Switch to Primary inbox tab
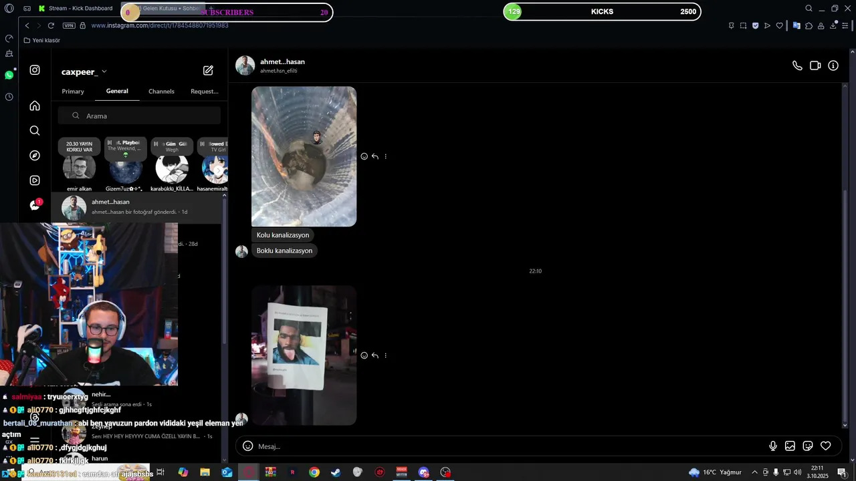Image resolution: width=856 pixels, height=481 pixels. pos(73,92)
